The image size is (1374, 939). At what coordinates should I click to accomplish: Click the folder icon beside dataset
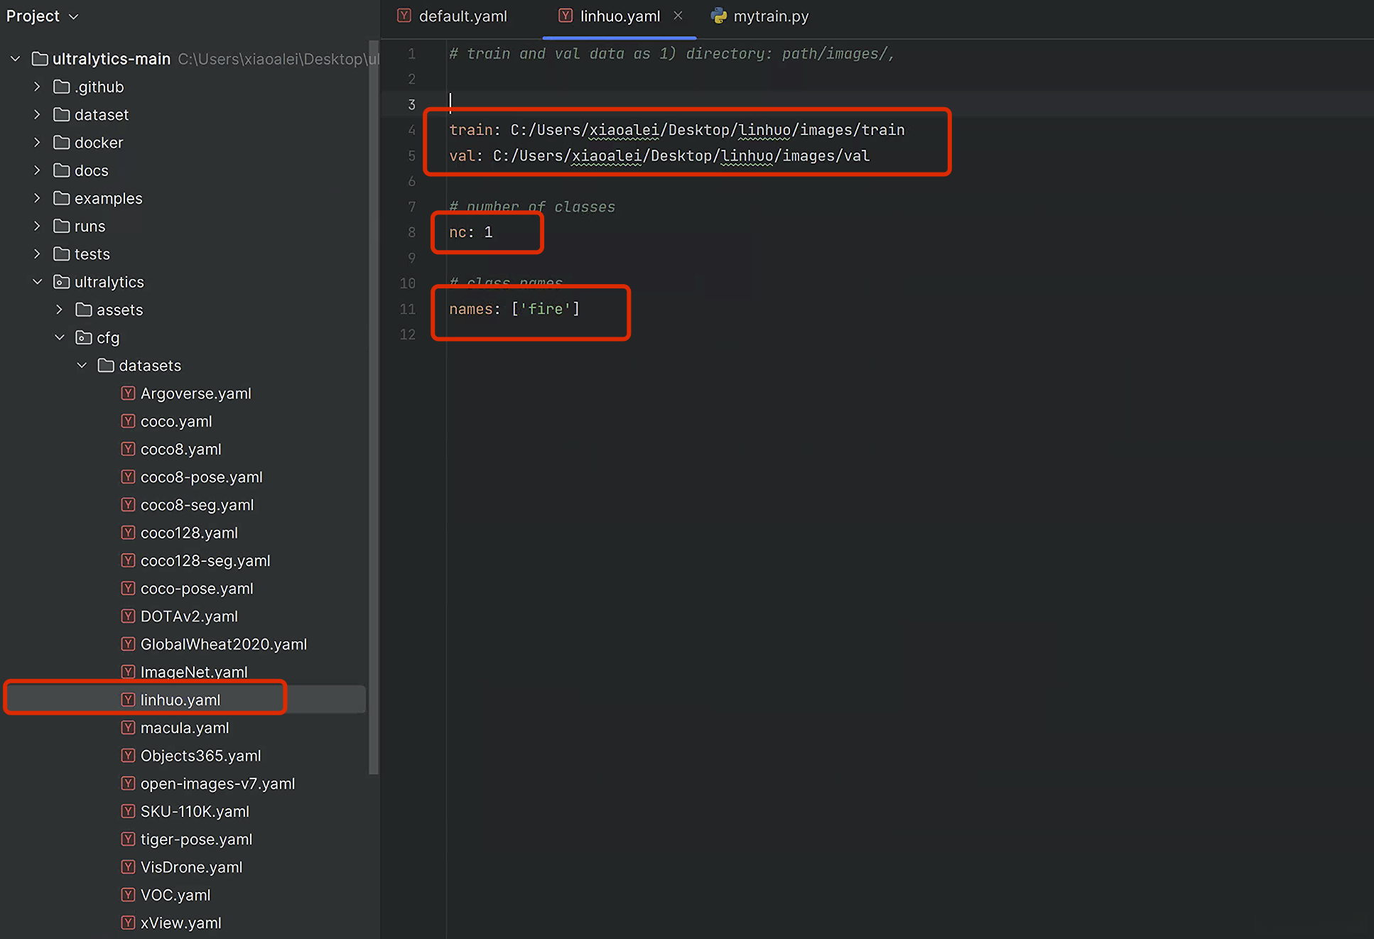click(62, 114)
